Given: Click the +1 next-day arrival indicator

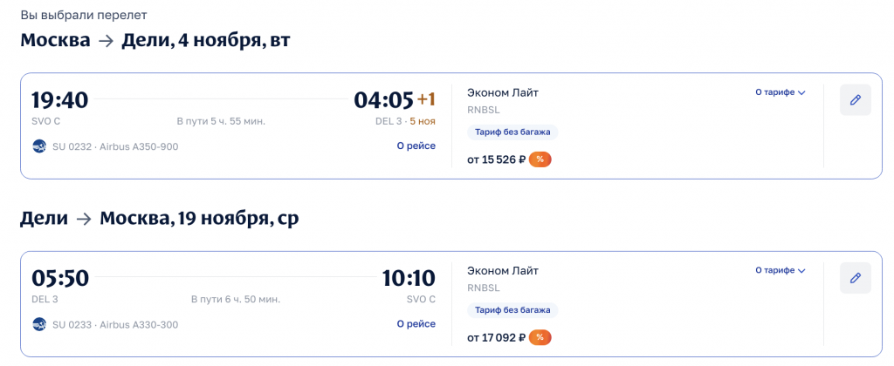Looking at the screenshot, I should pos(426,99).
